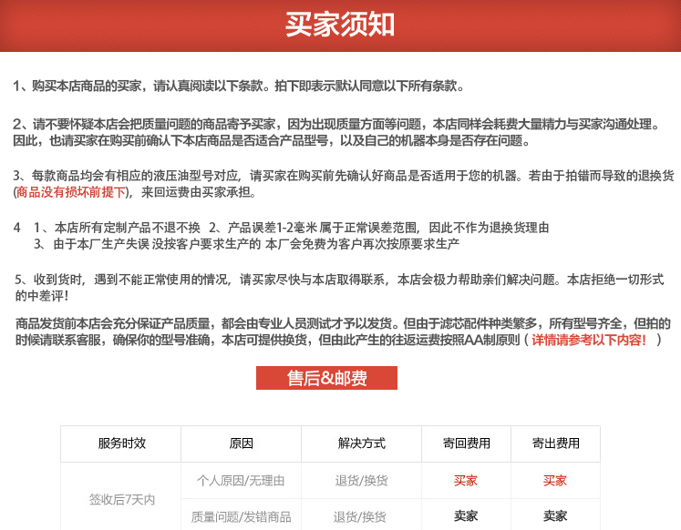Select the 服务时效 table header
The width and height of the screenshot is (681, 530).
tap(121, 443)
